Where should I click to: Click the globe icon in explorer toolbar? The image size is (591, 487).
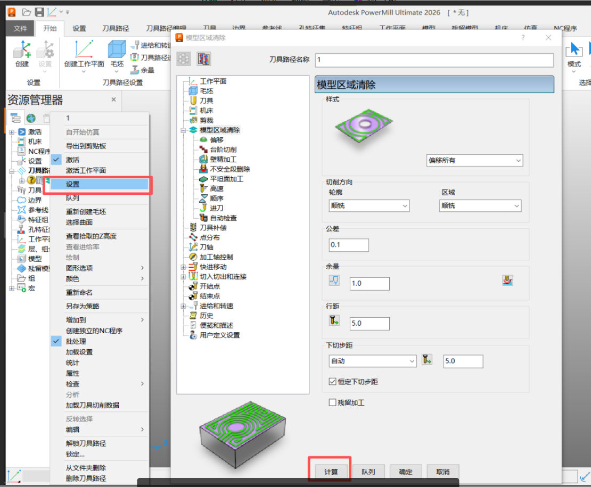31,118
